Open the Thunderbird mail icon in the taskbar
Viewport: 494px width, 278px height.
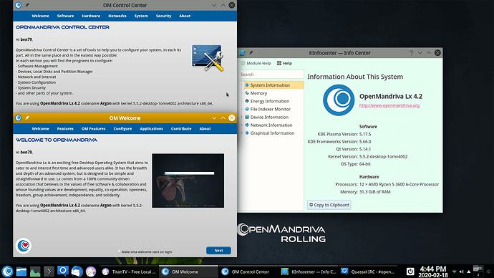coord(77,272)
